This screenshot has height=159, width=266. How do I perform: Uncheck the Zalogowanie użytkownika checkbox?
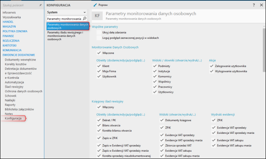coord(212,66)
